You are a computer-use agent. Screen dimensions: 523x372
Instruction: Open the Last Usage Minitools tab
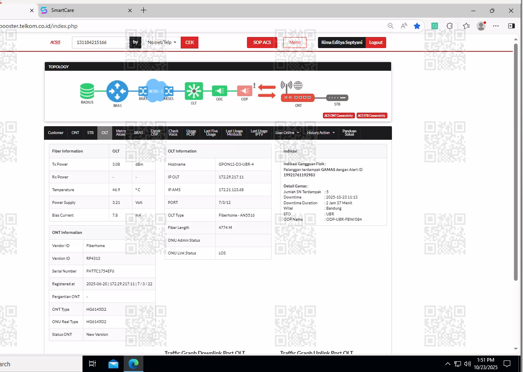pyautogui.click(x=234, y=133)
